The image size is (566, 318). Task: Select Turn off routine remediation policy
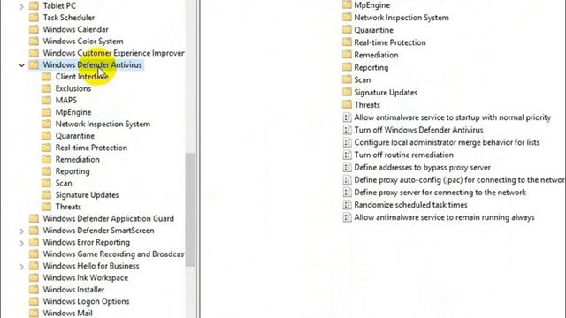[403, 155]
